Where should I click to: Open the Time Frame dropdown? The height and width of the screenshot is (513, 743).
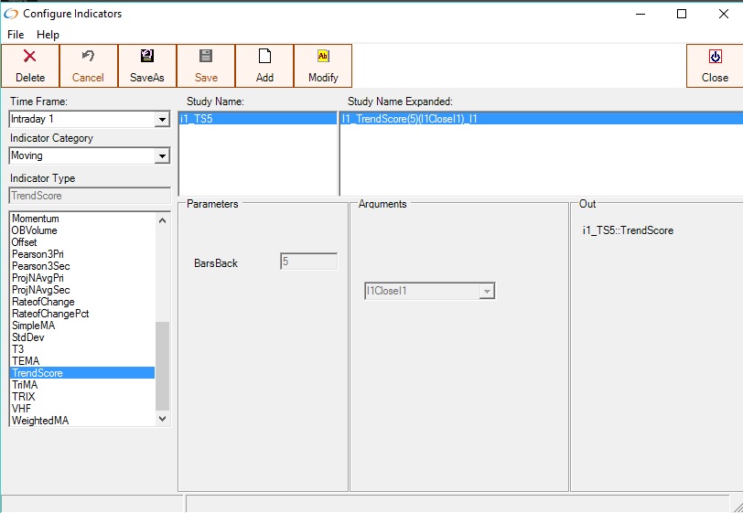(162, 120)
